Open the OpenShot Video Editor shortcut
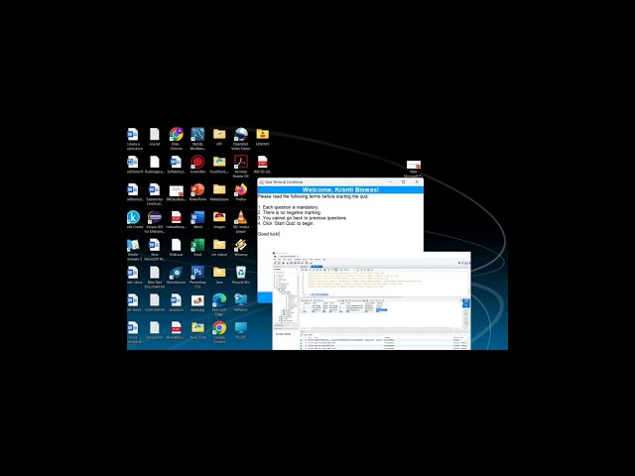This screenshot has width=635, height=476. click(240, 139)
